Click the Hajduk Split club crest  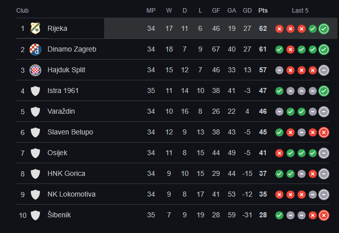[x=35, y=70]
